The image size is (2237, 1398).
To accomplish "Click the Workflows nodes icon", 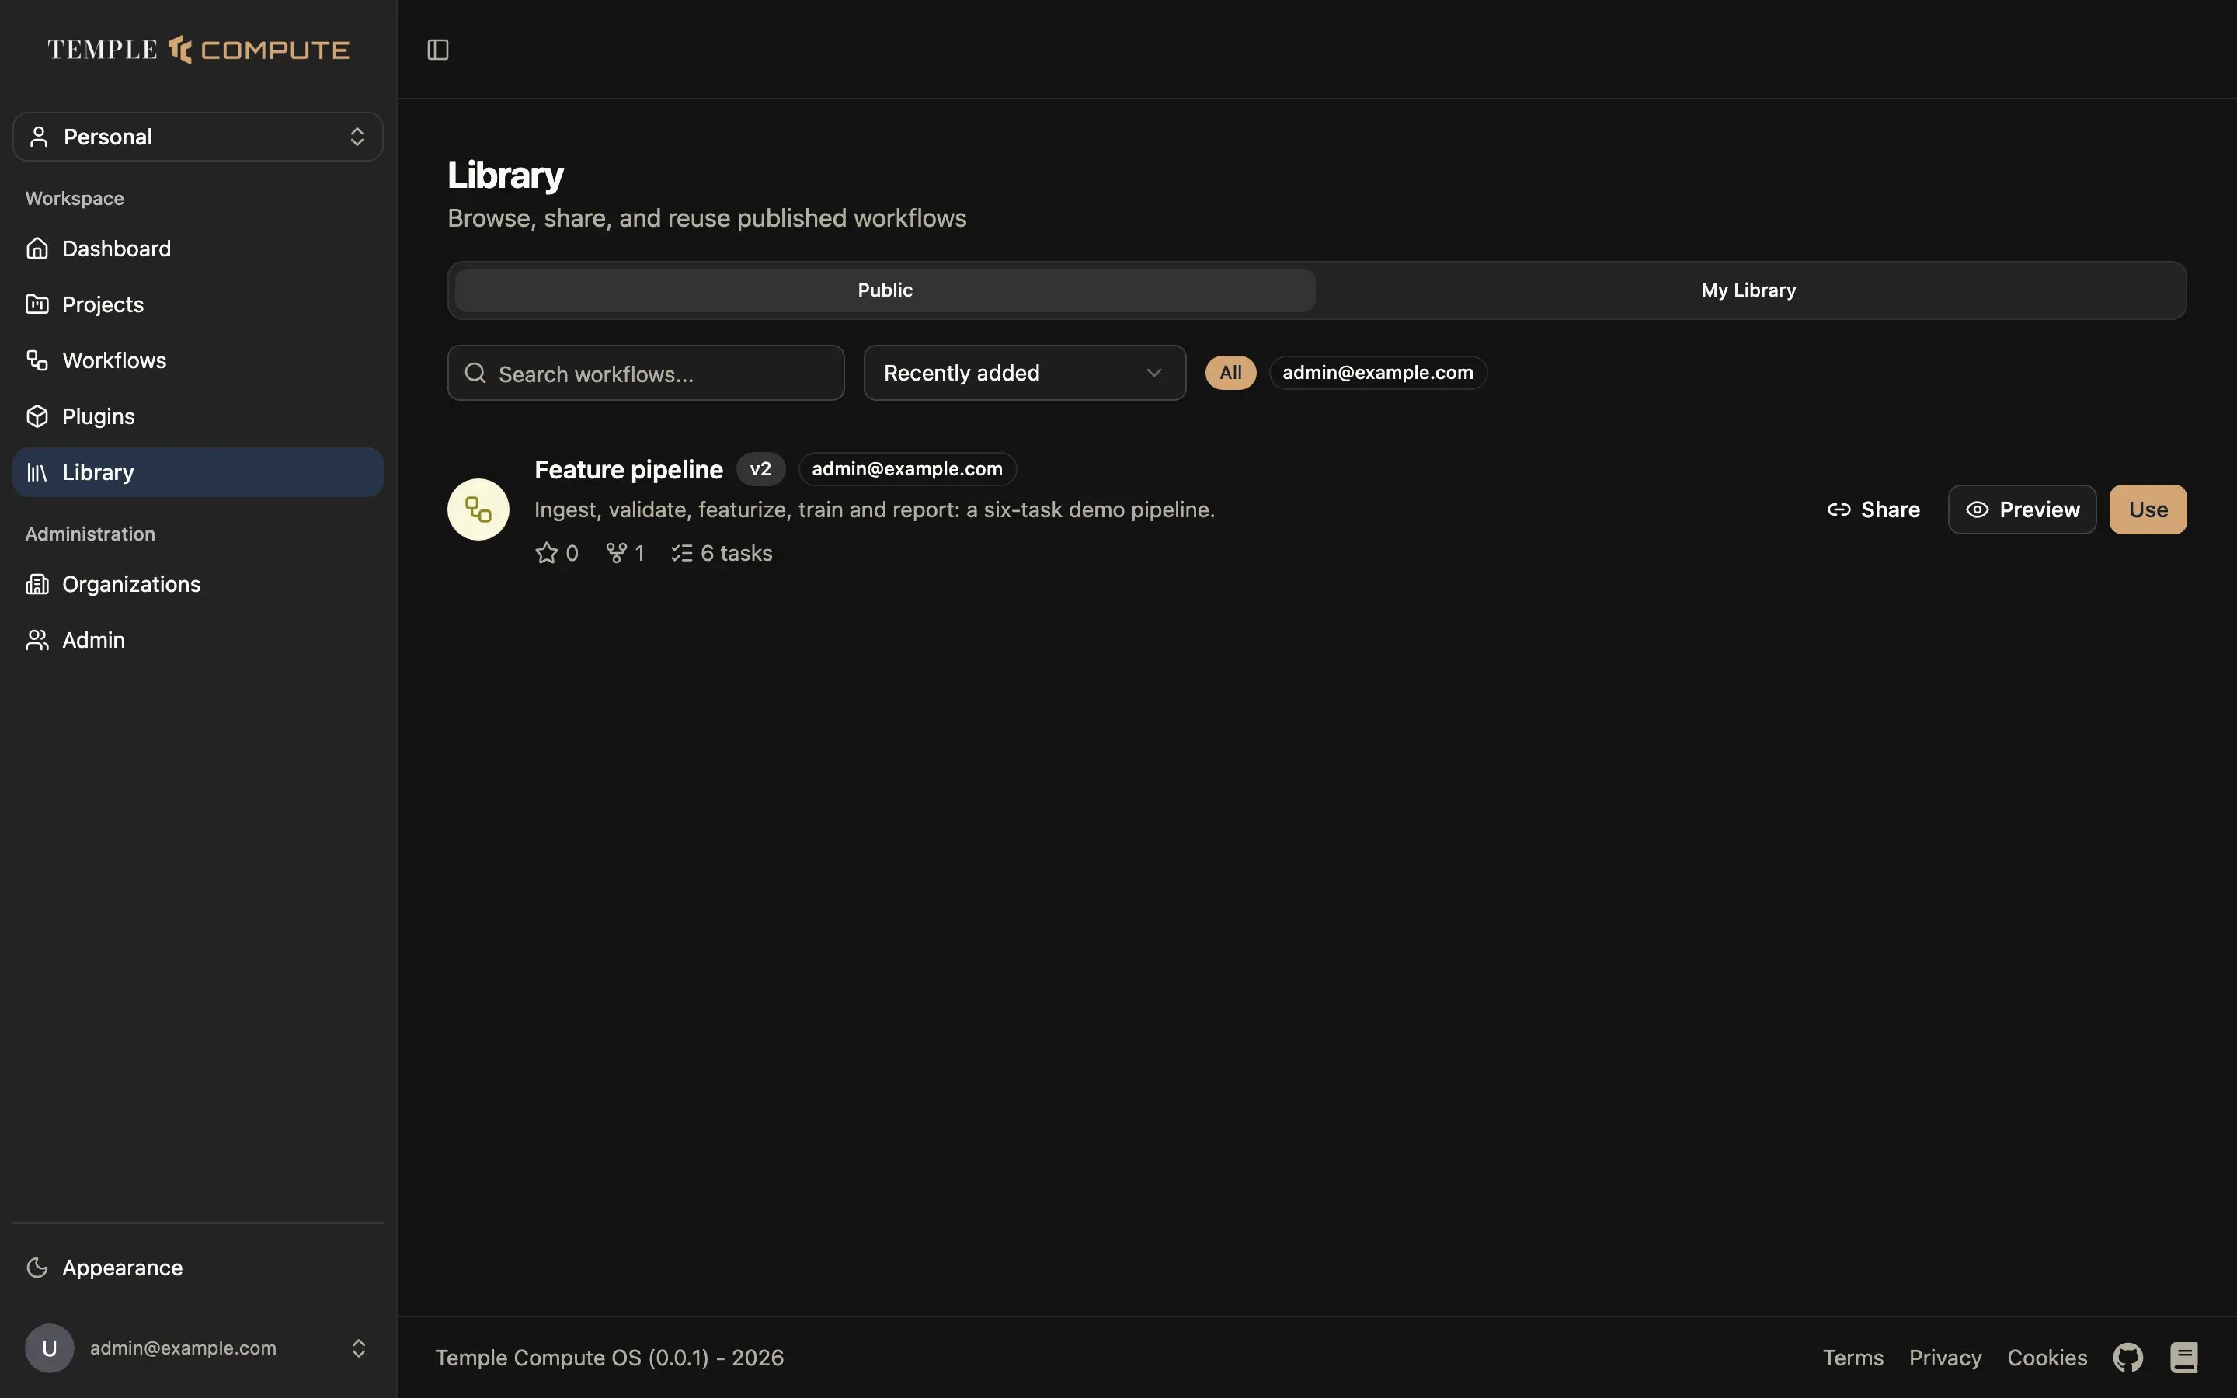I will tap(37, 360).
